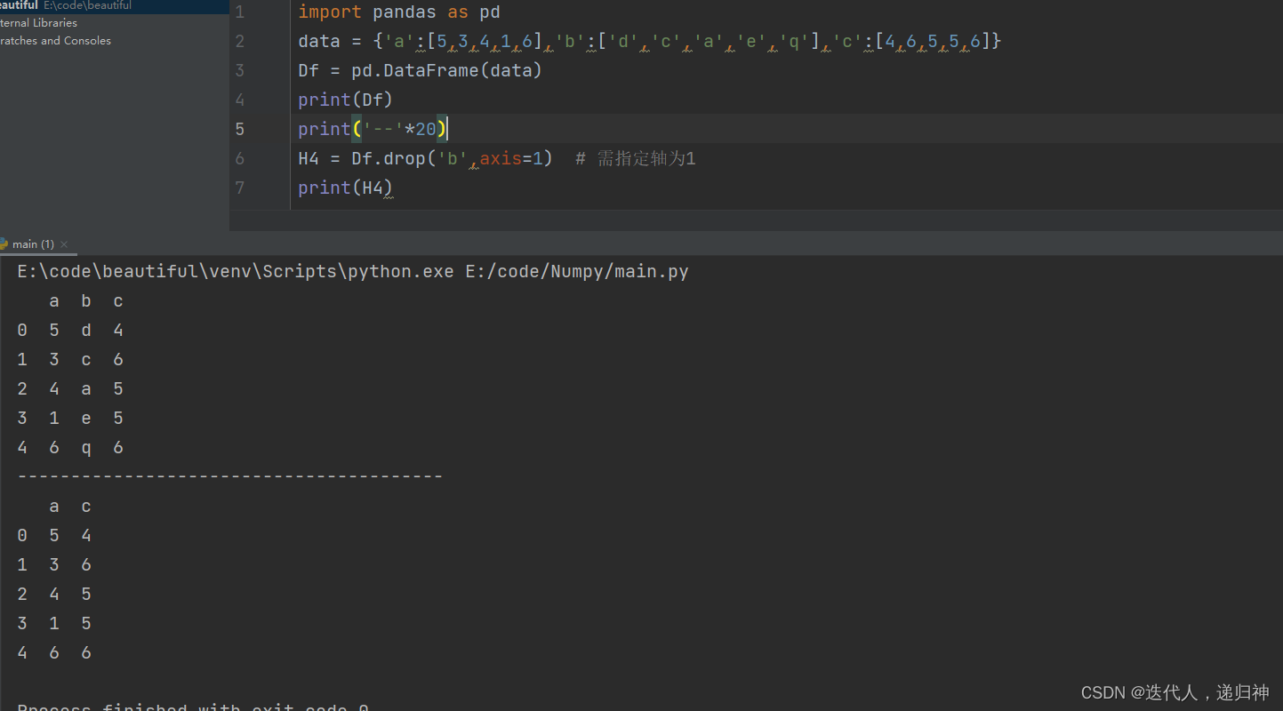This screenshot has width=1283, height=711.
Task: Click console header row "a b c"
Action: click(86, 301)
